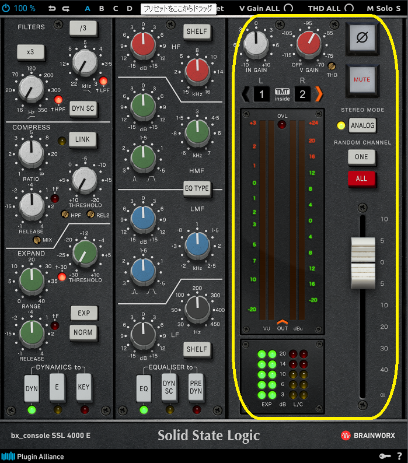Toggle S solo in top bar

398,8
